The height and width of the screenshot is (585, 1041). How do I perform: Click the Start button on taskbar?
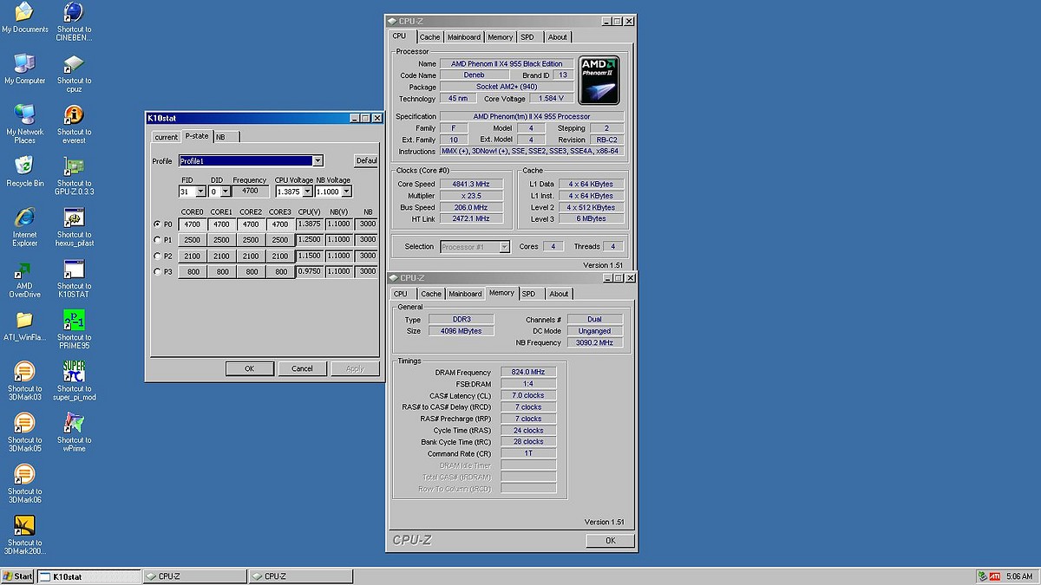pos(17,576)
